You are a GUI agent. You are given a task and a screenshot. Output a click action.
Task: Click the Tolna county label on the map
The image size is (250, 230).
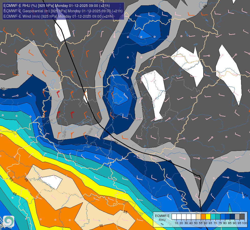pos(90,132)
